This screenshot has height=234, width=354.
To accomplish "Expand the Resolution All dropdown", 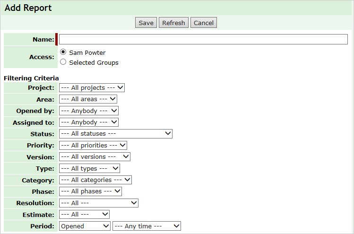I will tap(99, 203).
